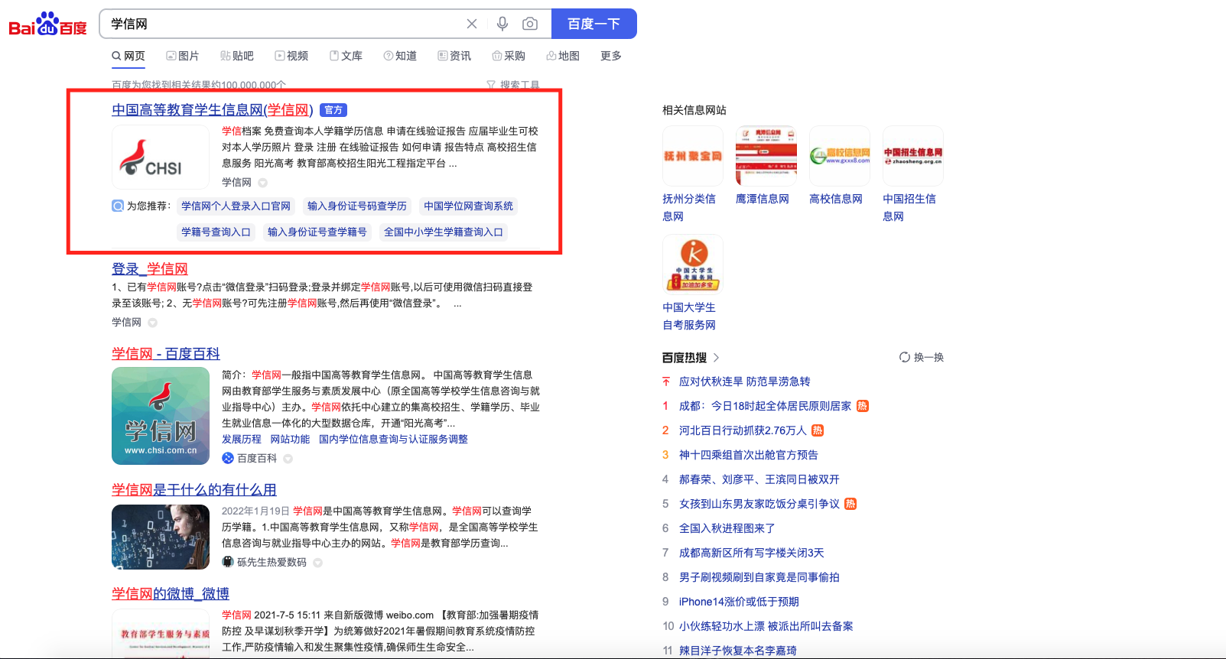Refresh hot searches with 换一换

(x=922, y=357)
